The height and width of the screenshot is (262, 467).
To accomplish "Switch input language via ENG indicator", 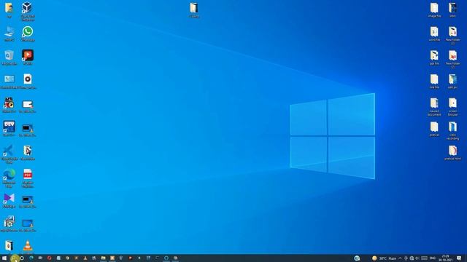I will (x=433, y=258).
